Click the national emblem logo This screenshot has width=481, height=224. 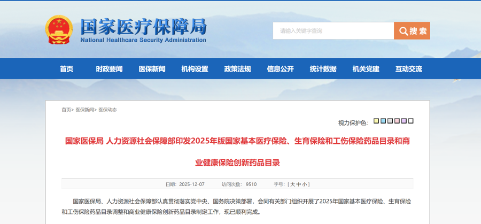click(59, 29)
